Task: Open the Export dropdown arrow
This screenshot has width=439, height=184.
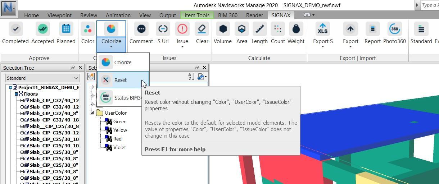Action: 350,47
